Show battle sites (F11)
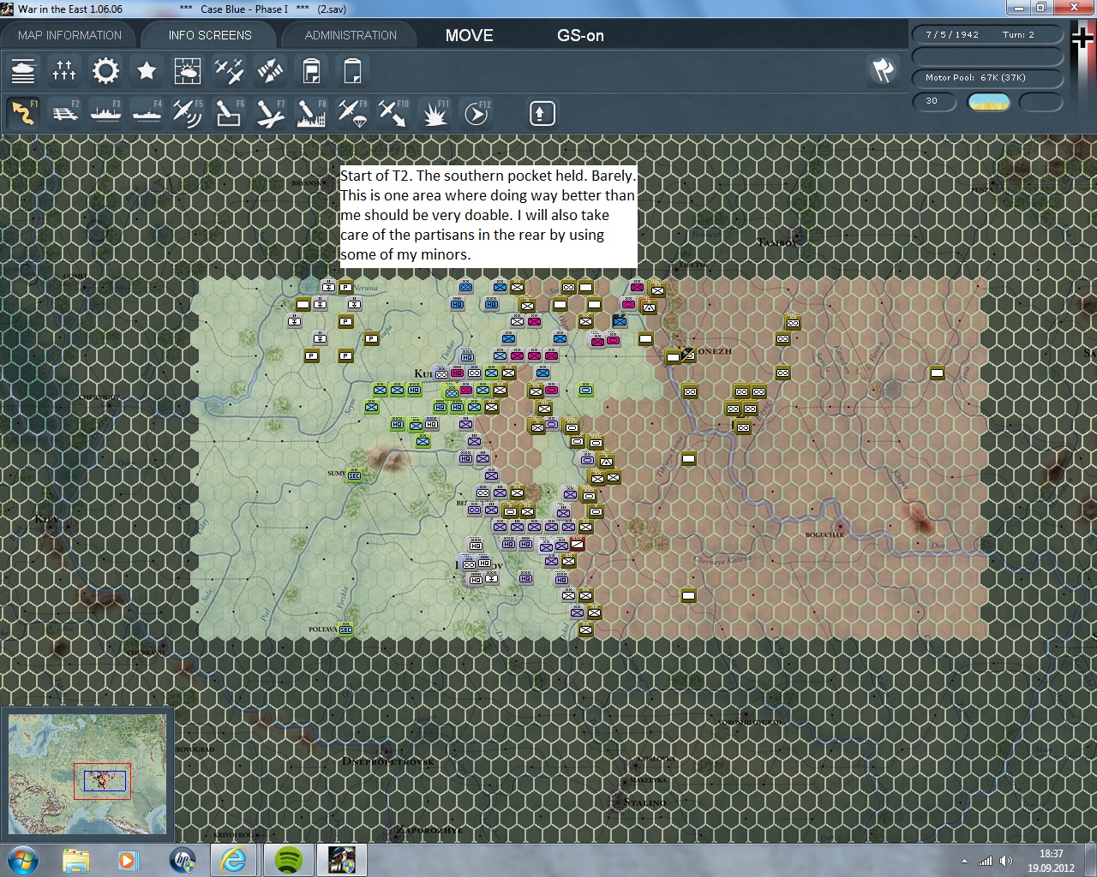Image resolution: width=1097 pixels, height=877 pixels. point(435,113)
